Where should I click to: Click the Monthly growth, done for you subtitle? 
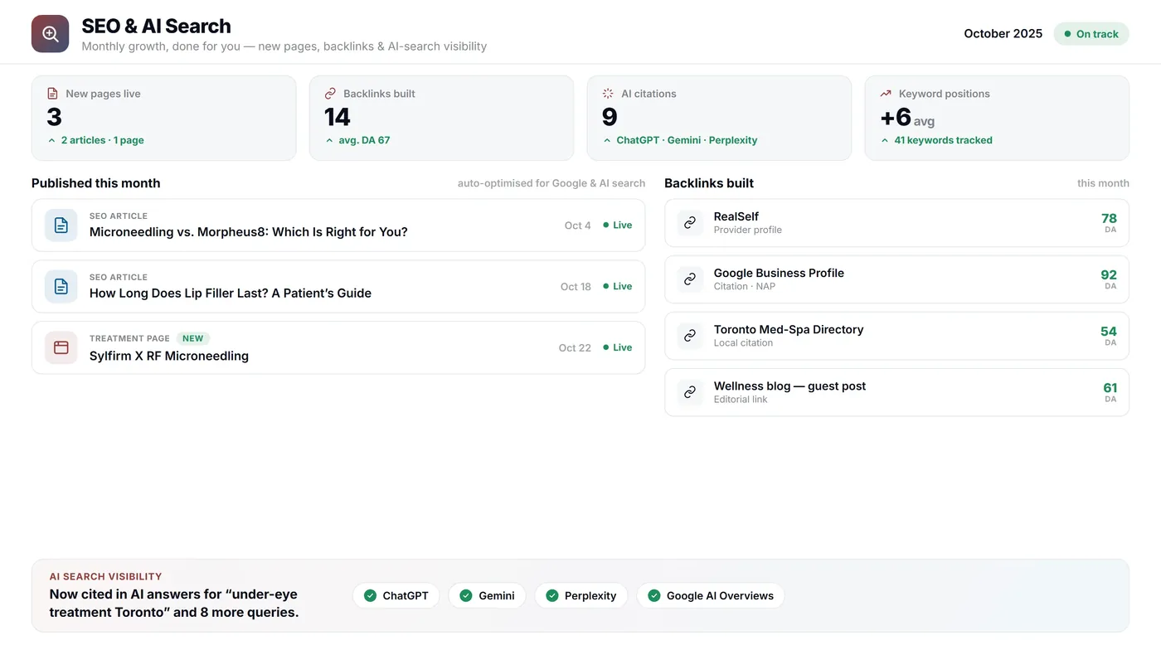[284, 46]
